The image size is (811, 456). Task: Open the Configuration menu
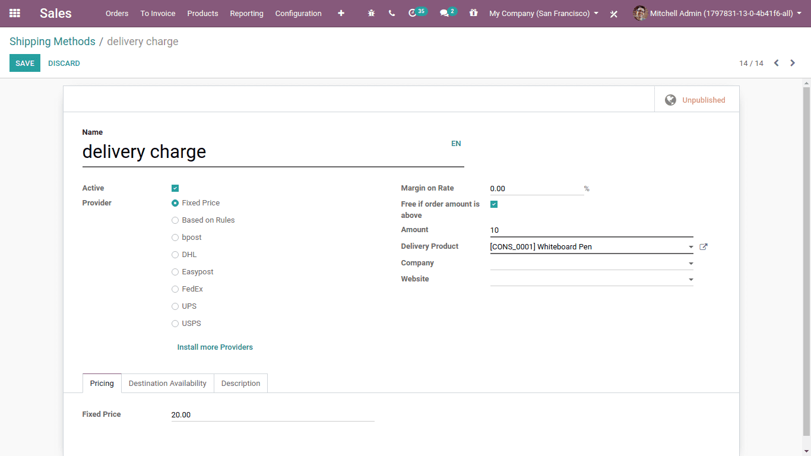coord(298,13)
